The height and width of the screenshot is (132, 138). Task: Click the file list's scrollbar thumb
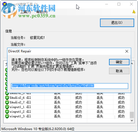132,115
